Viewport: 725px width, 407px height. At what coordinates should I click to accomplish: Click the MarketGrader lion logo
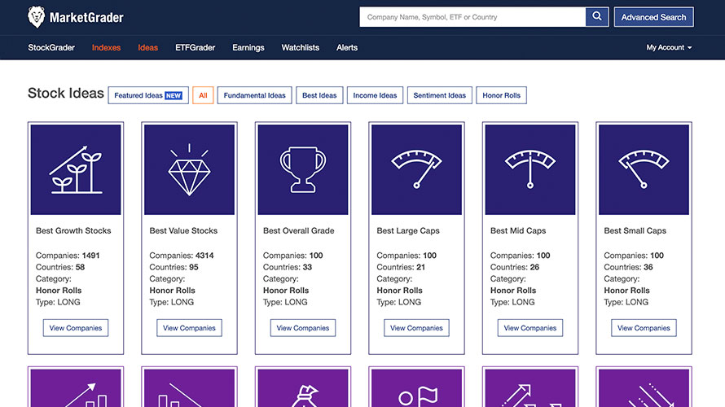coord(36,17)
